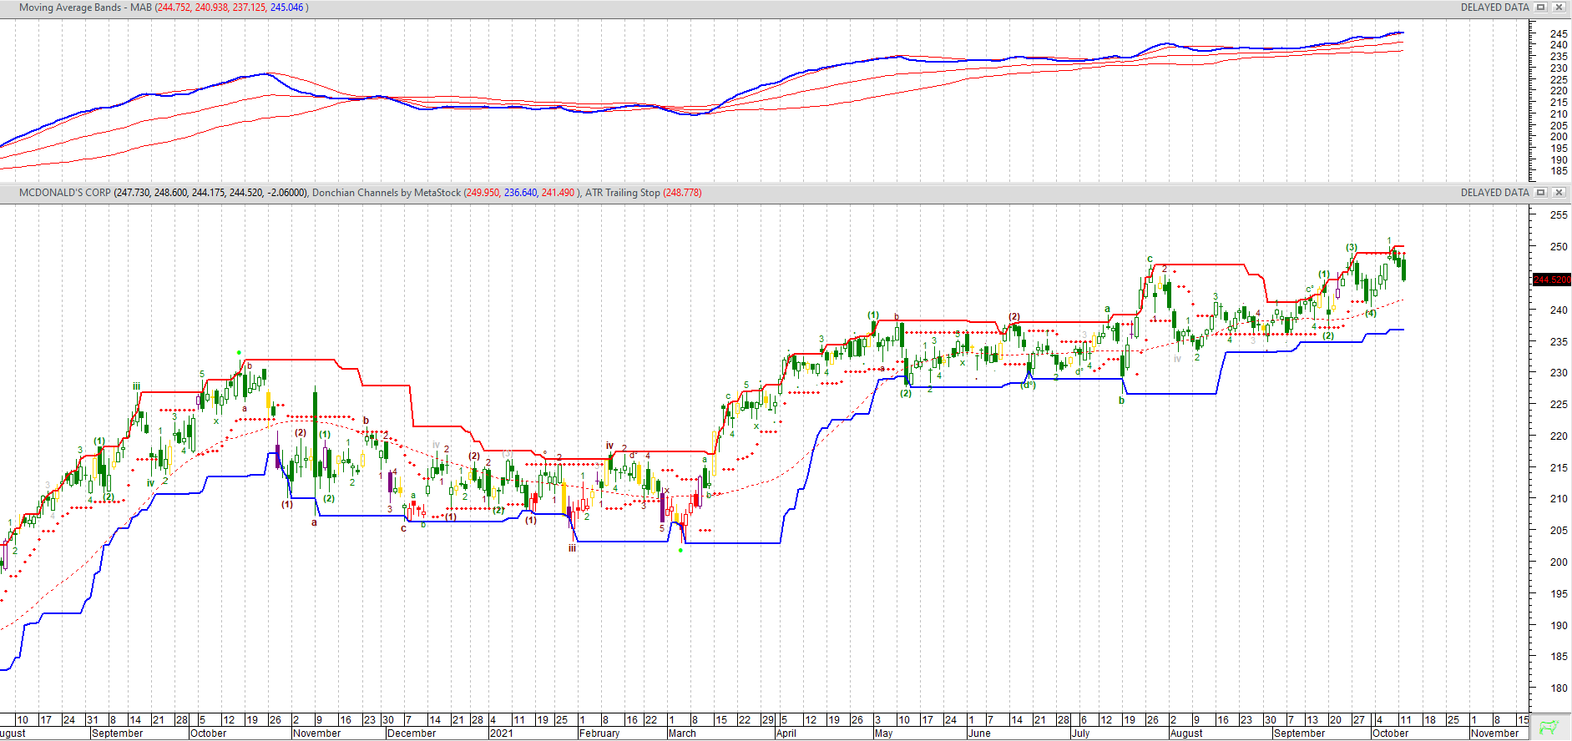This screenshot has width=1572, height=741.
Task: Click the Donchian Channels by MetaStock label
Action: click(386, 193)
